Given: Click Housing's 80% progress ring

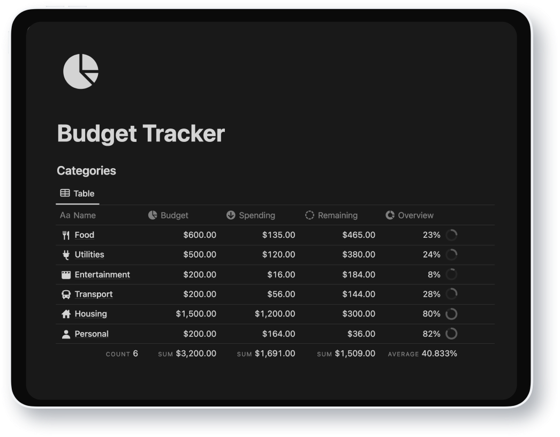Looking at the screenshot, I should coord(451,314).
